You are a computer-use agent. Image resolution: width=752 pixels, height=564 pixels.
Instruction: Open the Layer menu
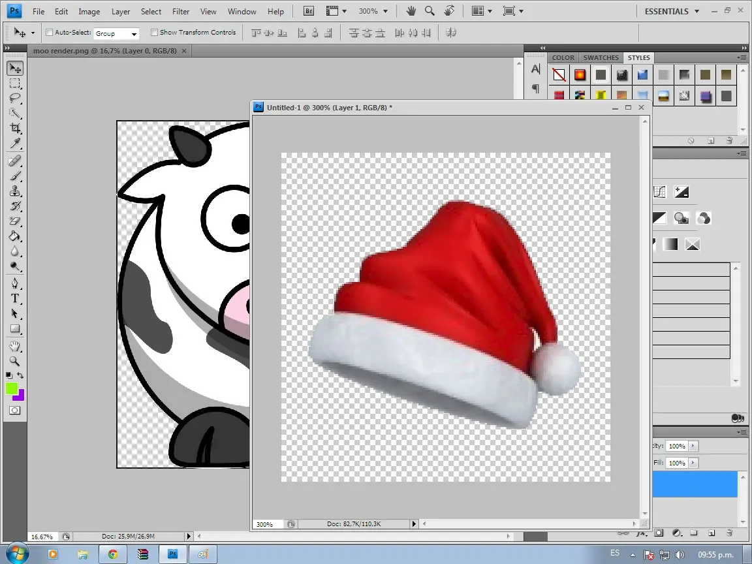(120, 12)
